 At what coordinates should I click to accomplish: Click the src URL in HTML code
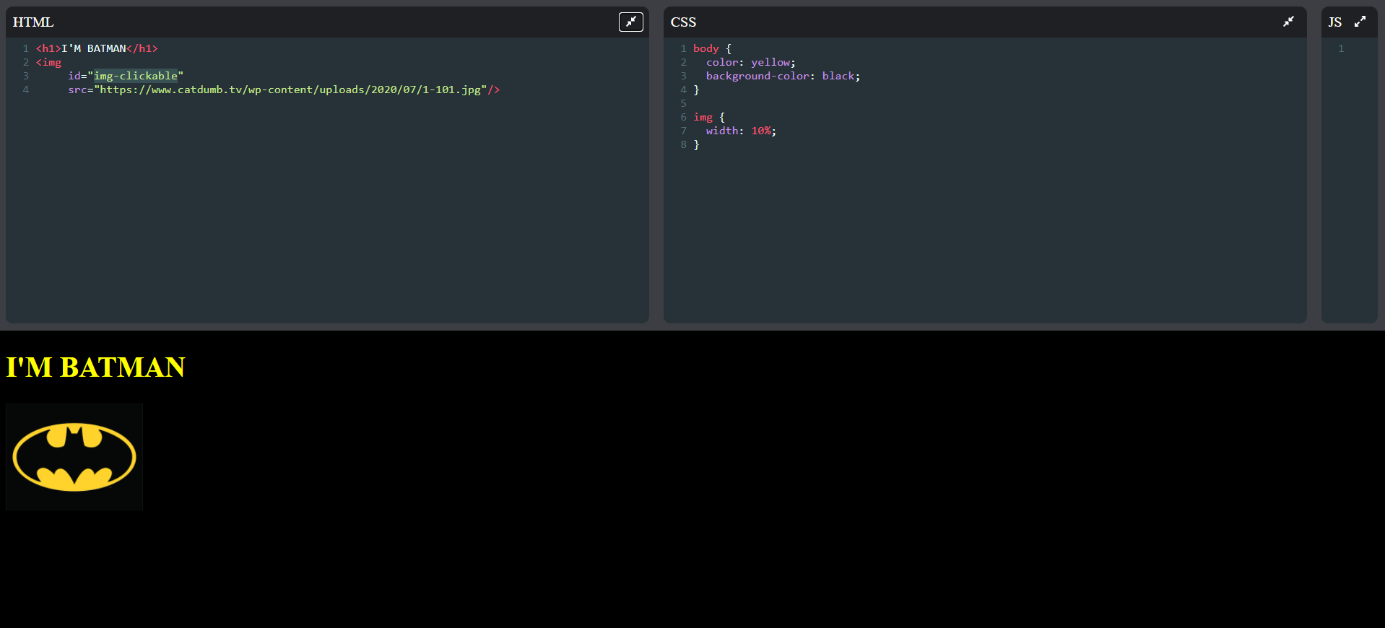290,90
